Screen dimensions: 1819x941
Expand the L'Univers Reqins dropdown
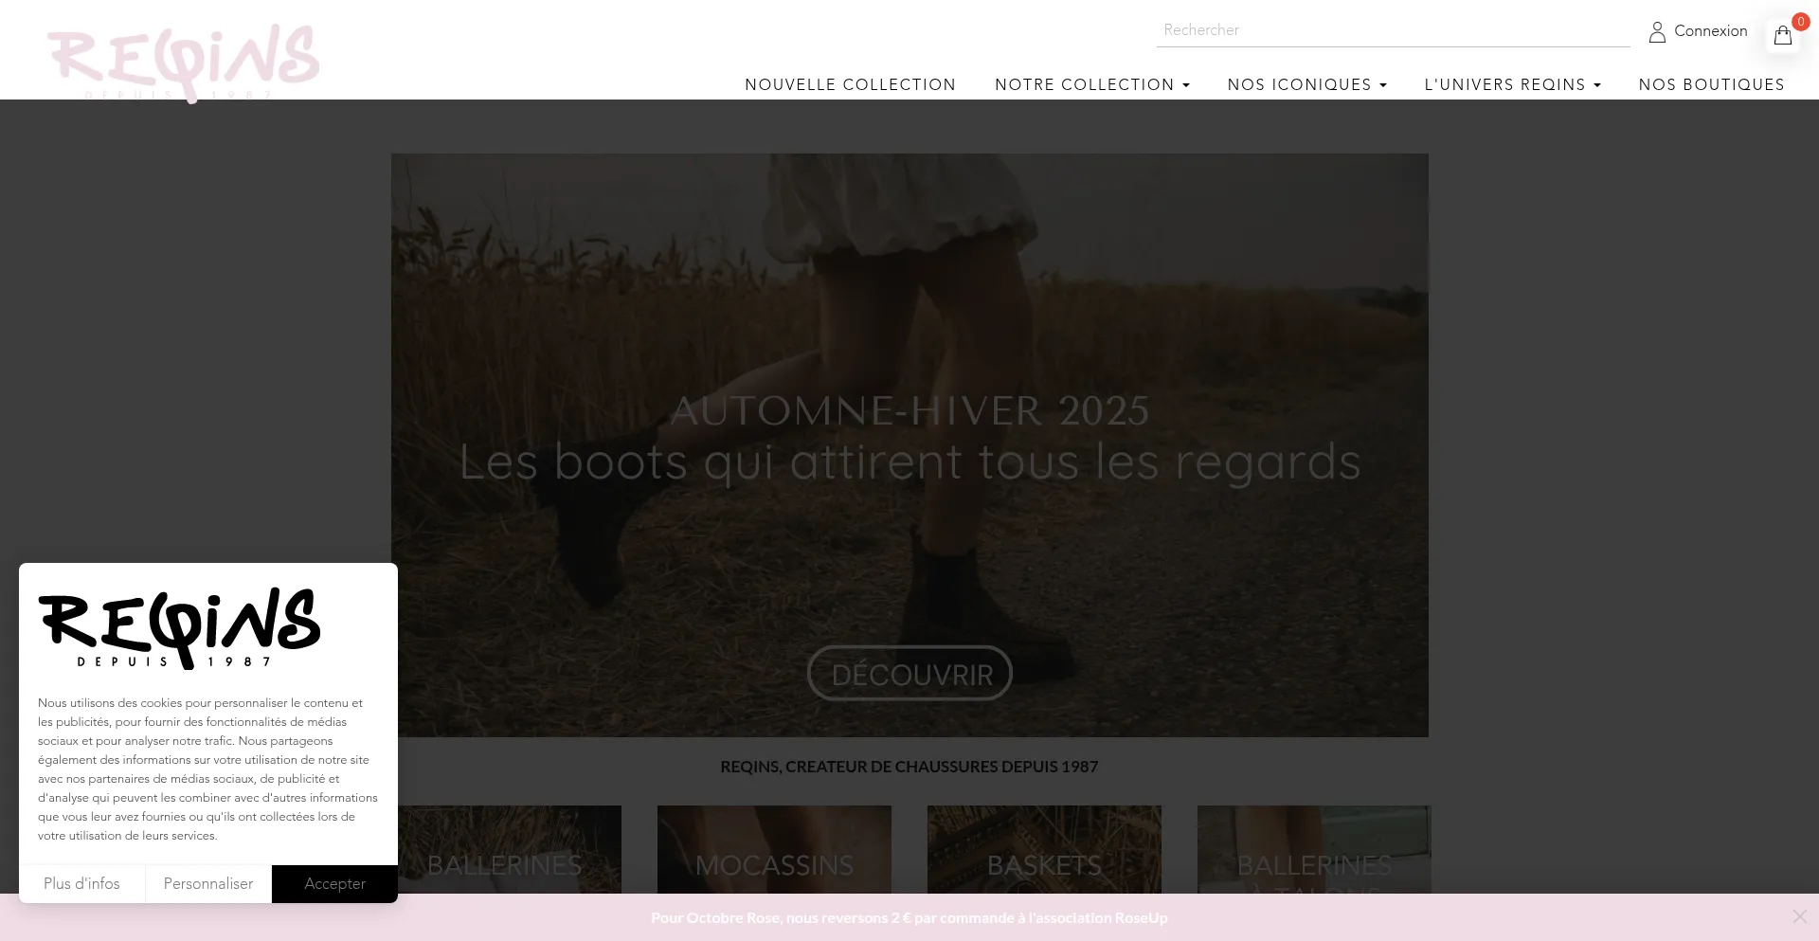click(1512, 85)
